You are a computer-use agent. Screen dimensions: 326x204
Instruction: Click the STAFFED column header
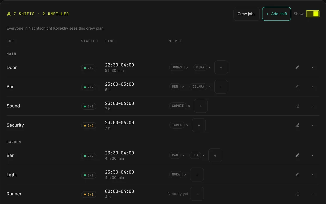click(x=89, y=41)
